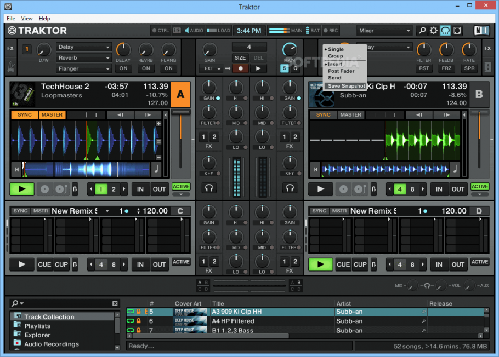
Task: Click the search magnifier icon in the header
Action: pos(422,31)
